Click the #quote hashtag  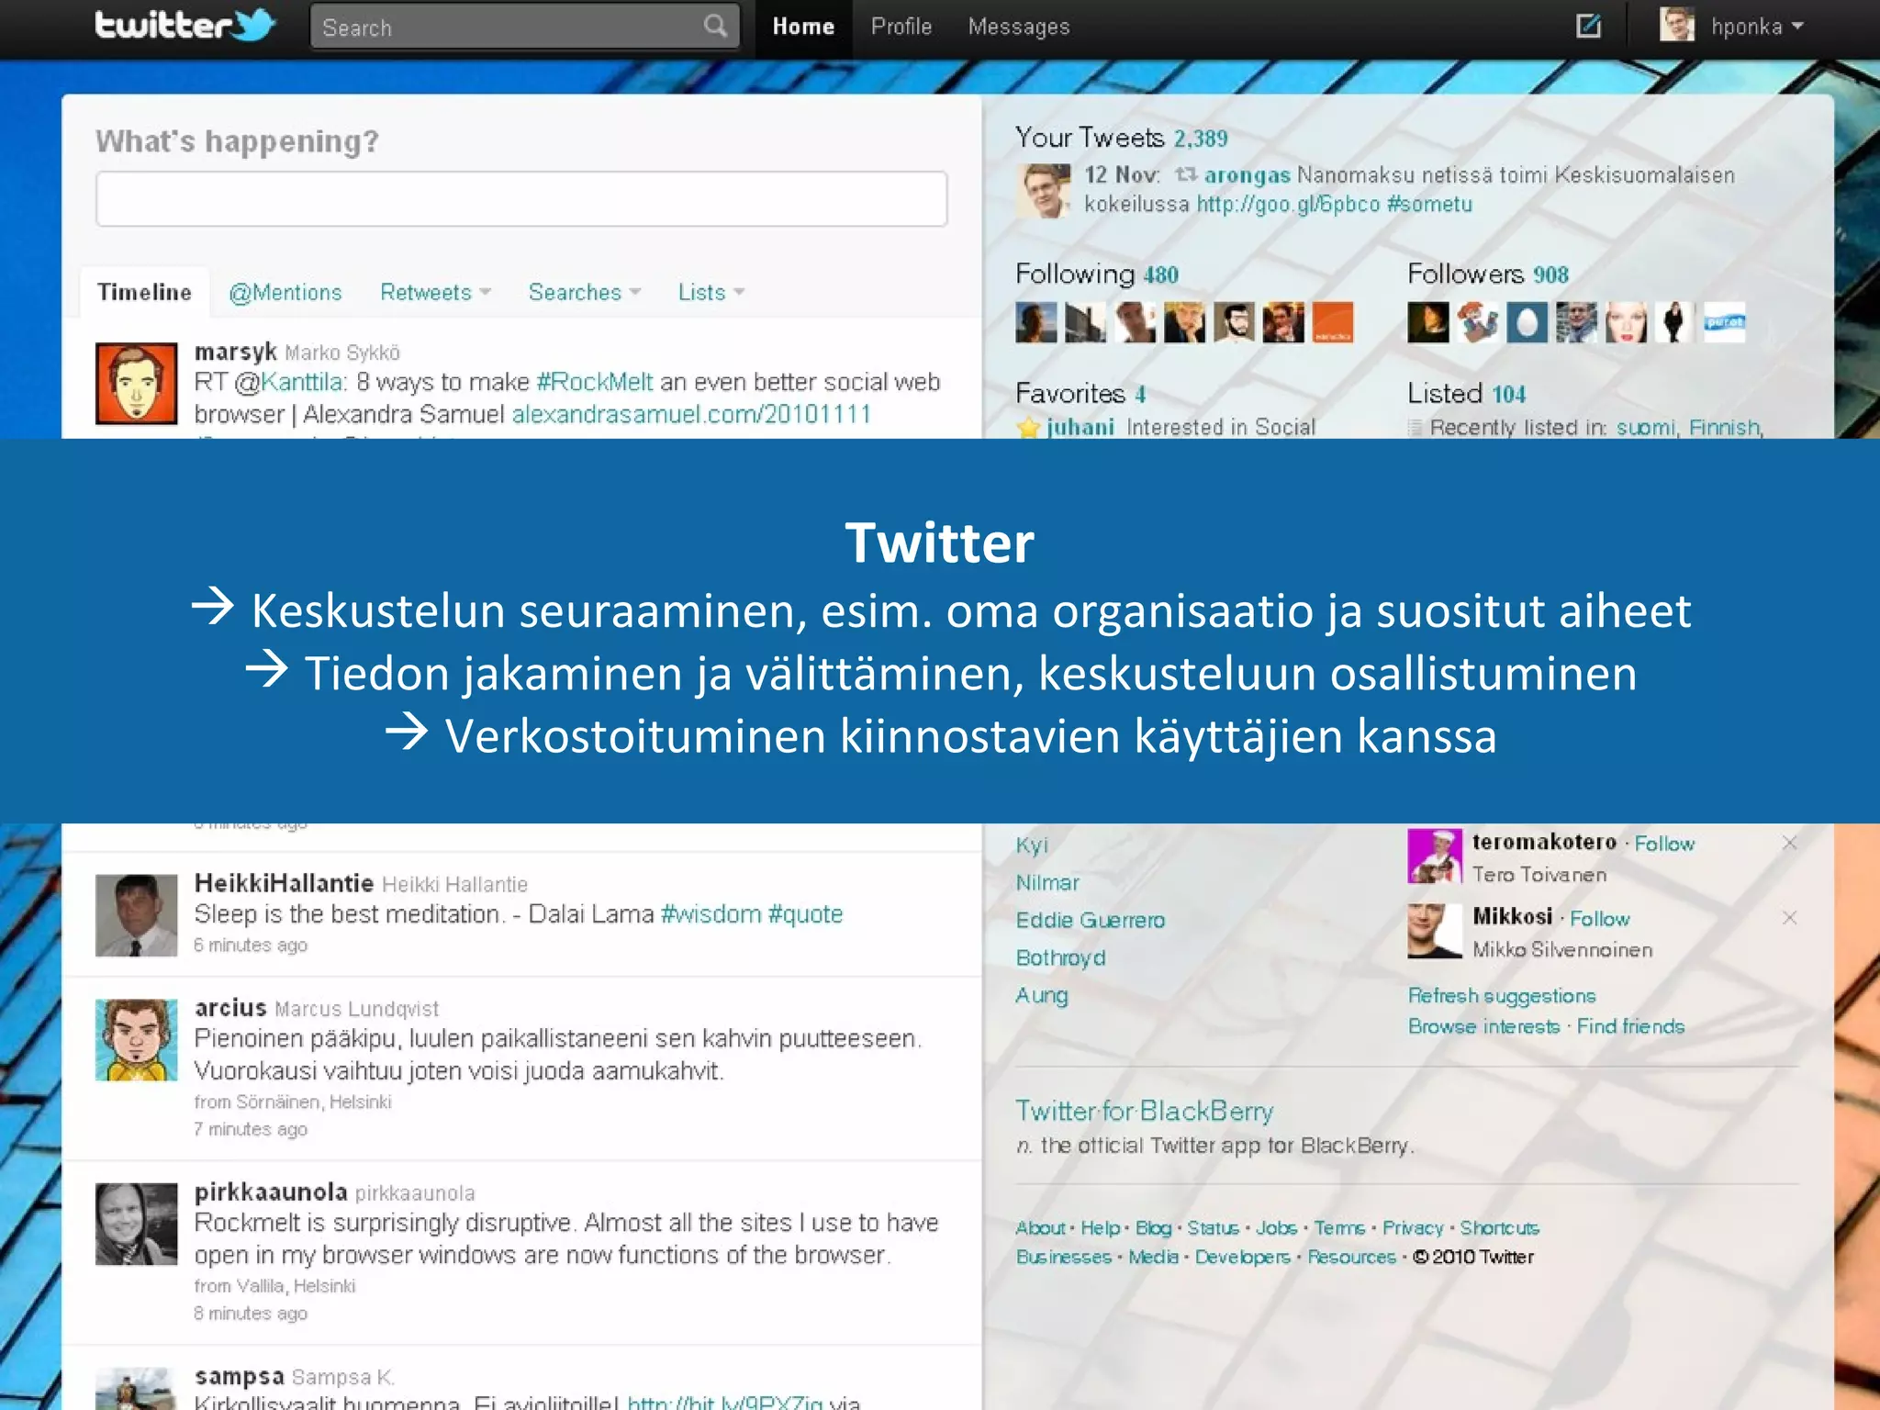click(805, 914)
